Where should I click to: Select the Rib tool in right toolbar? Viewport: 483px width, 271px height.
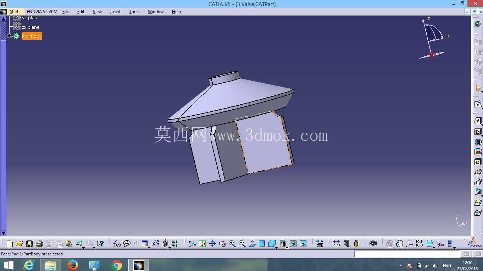point(478,172)
